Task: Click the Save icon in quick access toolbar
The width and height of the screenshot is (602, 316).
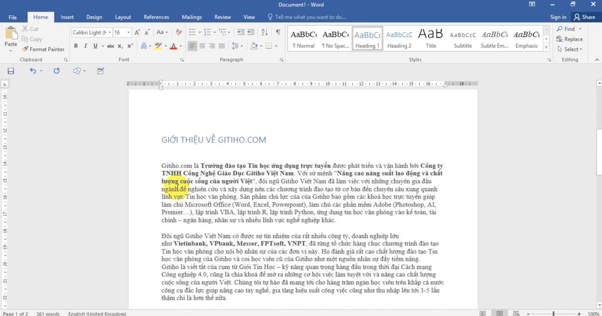Action: click(x=11, y=71)
